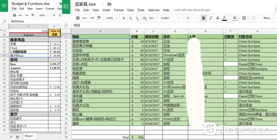Click 卖家具.xlsx document title
277x140 pixels.
[x=85, y=4]
